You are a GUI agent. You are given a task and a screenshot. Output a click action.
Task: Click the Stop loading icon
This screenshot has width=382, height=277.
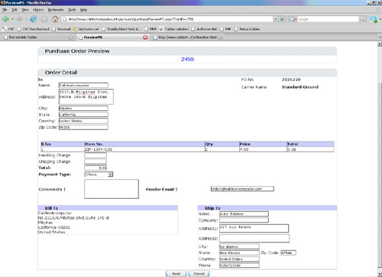(x=44, y=19)
